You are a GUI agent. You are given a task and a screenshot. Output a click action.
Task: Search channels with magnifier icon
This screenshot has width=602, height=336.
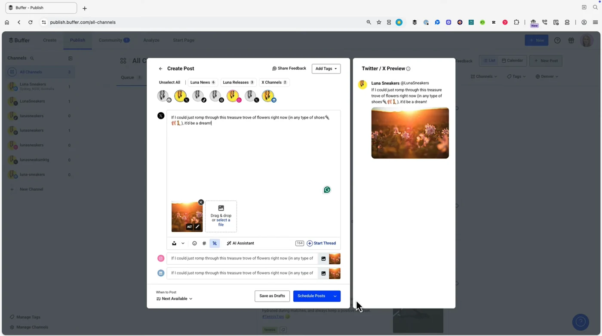[32, 58]
